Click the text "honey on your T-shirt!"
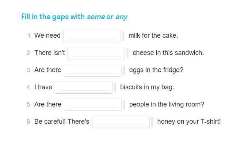252x157 pixels. 189,122
